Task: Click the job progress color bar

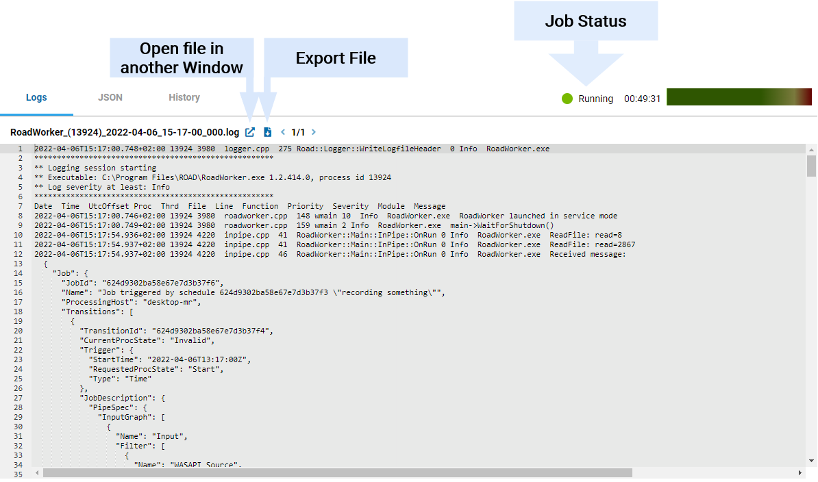Action: (739, 97)
